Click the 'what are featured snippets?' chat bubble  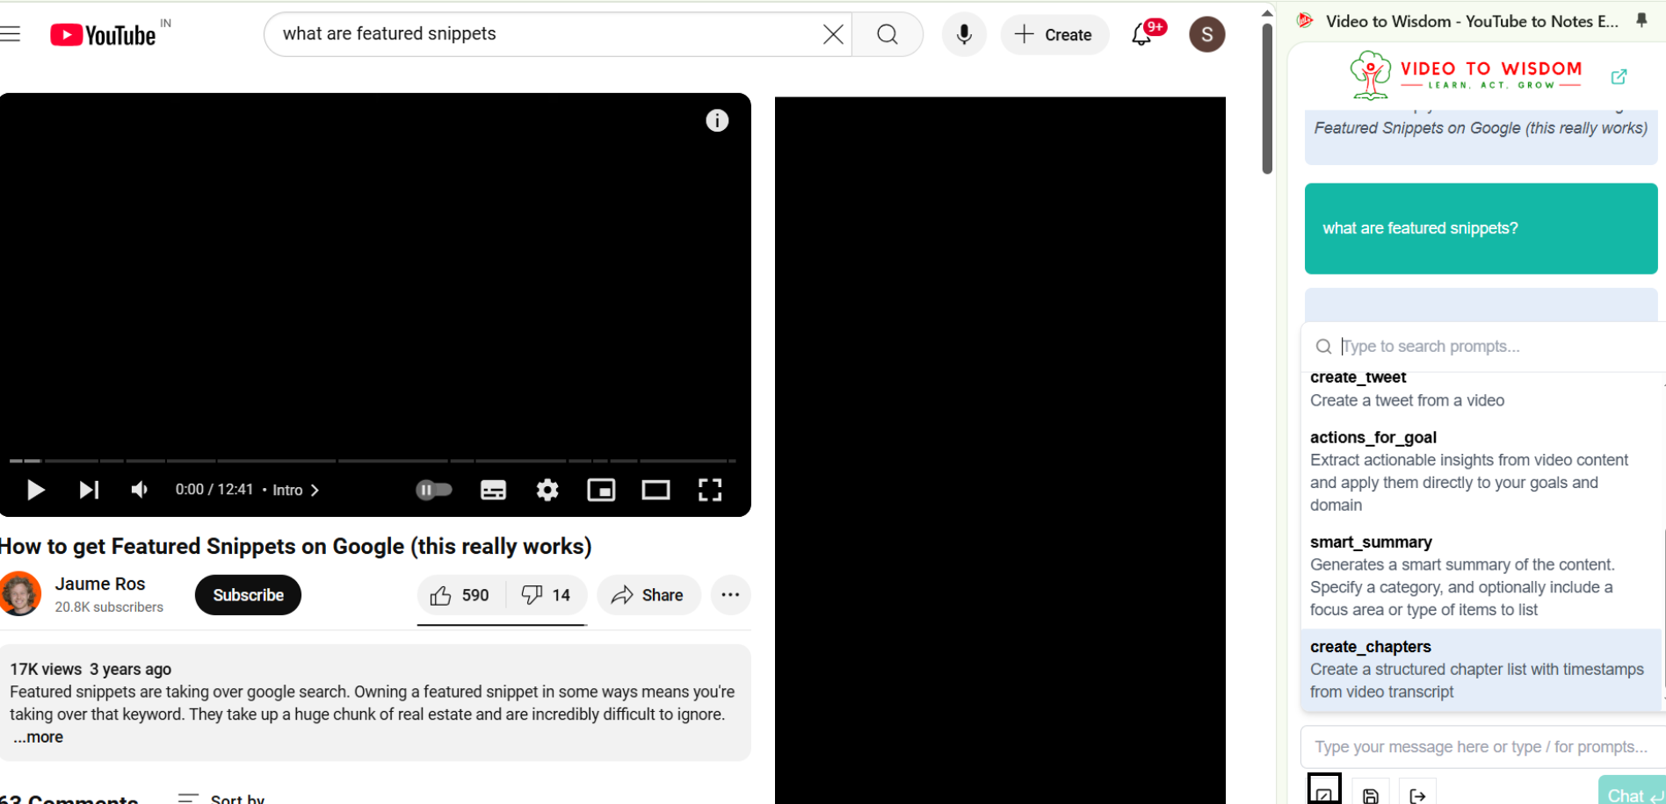pos(1481,228)
